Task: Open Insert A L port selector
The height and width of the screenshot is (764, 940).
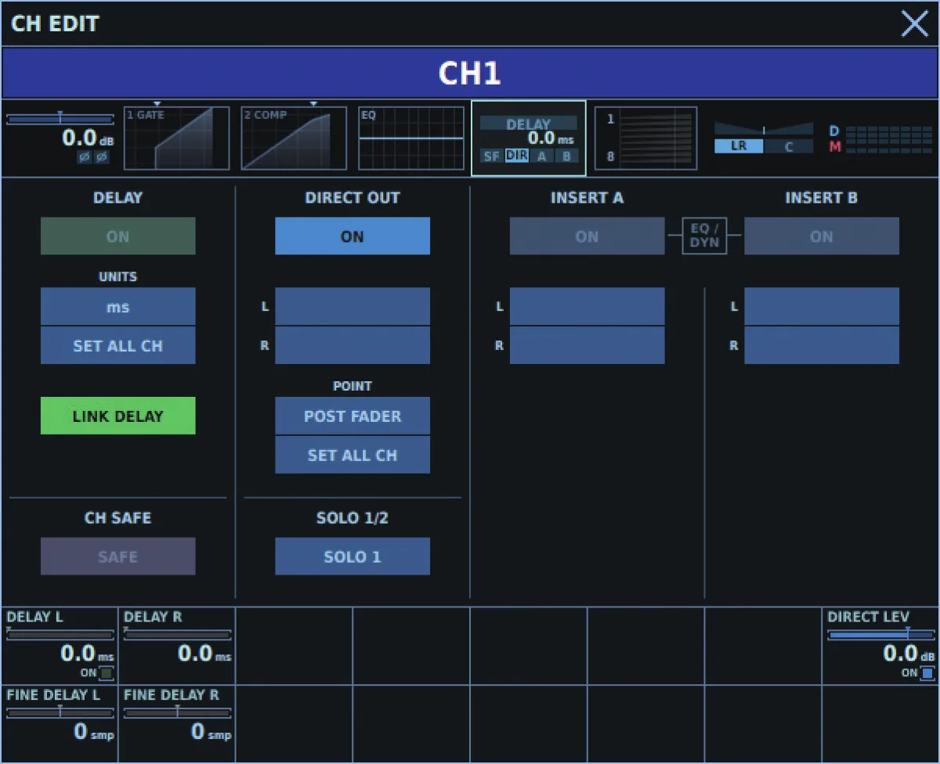Action: (x=587, y=307)
